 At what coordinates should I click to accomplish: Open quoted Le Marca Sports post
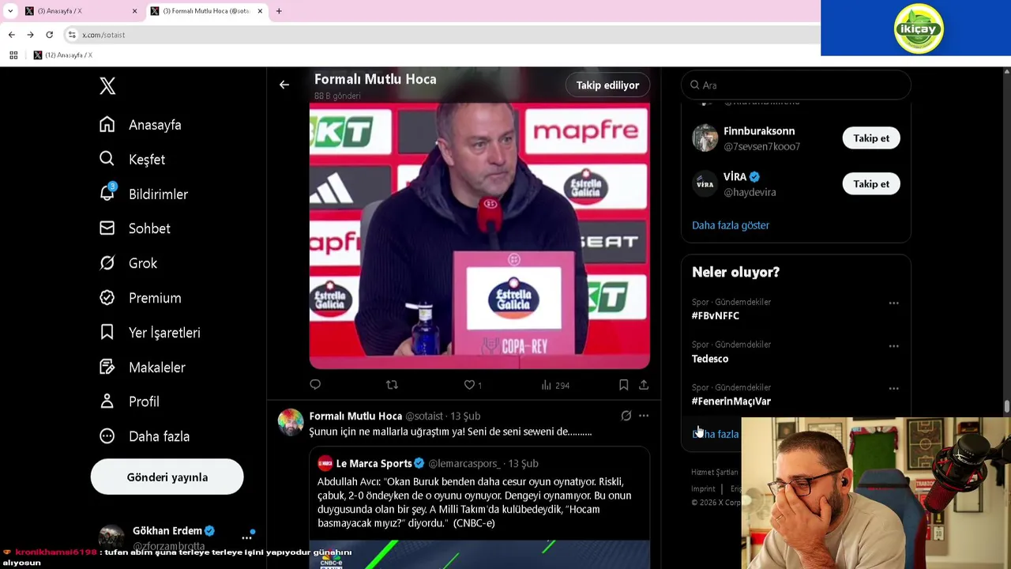pos(479,507)
